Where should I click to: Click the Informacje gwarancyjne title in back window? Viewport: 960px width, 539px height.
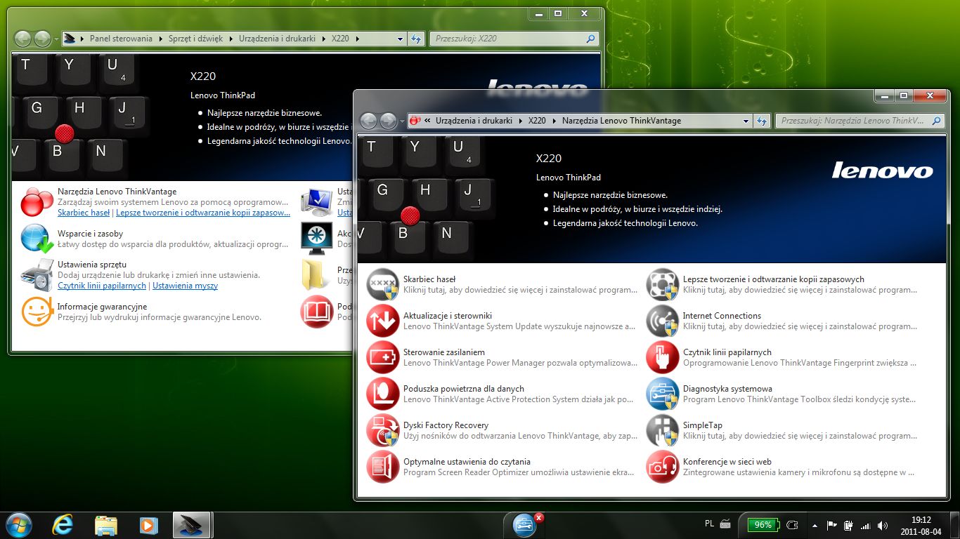click(x=102, y=307)
